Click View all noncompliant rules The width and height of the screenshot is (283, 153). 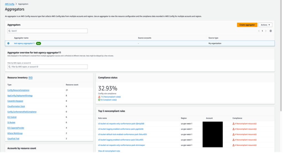(109, 151)
